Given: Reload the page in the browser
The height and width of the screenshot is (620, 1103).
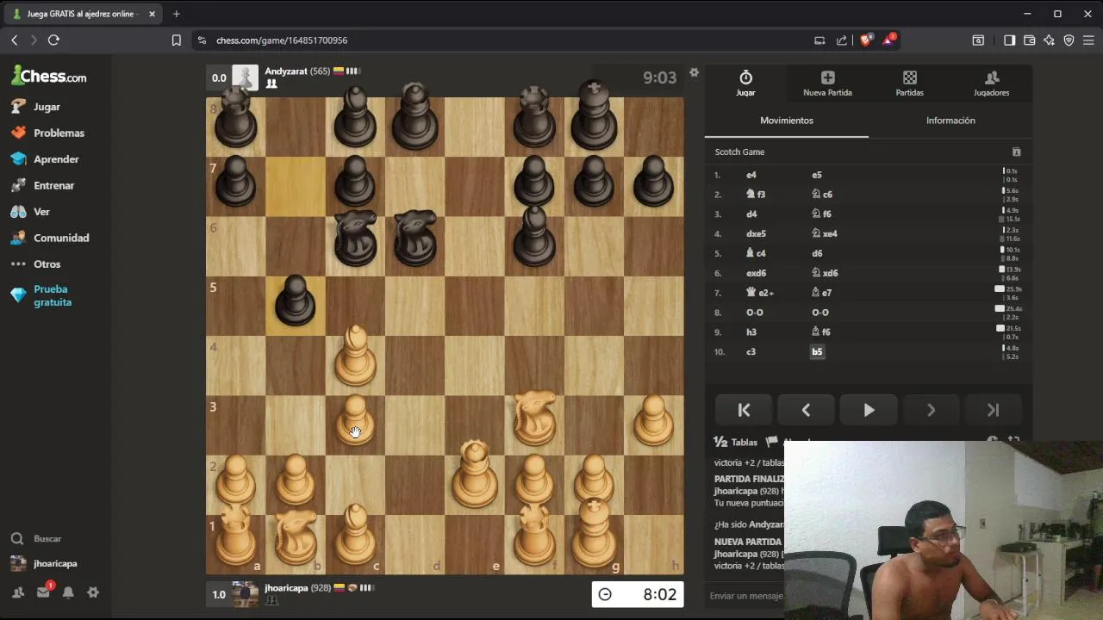Looking at the screenshot, I should [x=53, y=40].
